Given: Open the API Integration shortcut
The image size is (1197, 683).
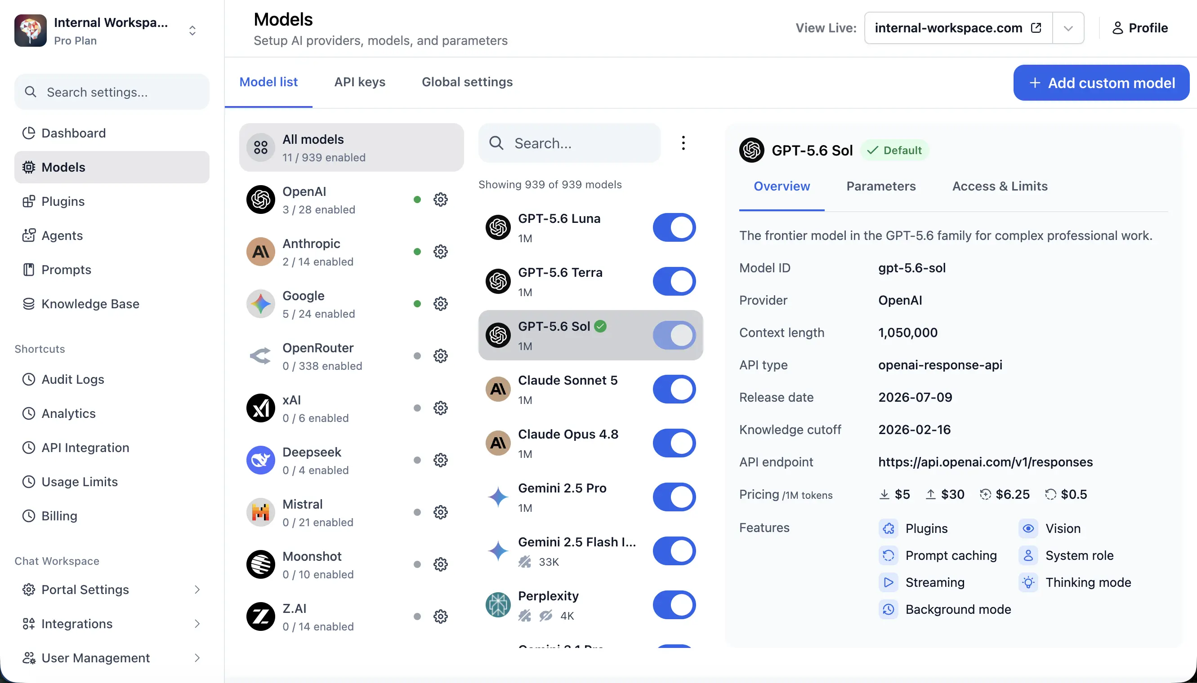Looking at the screenshot, I should point(112,448).
